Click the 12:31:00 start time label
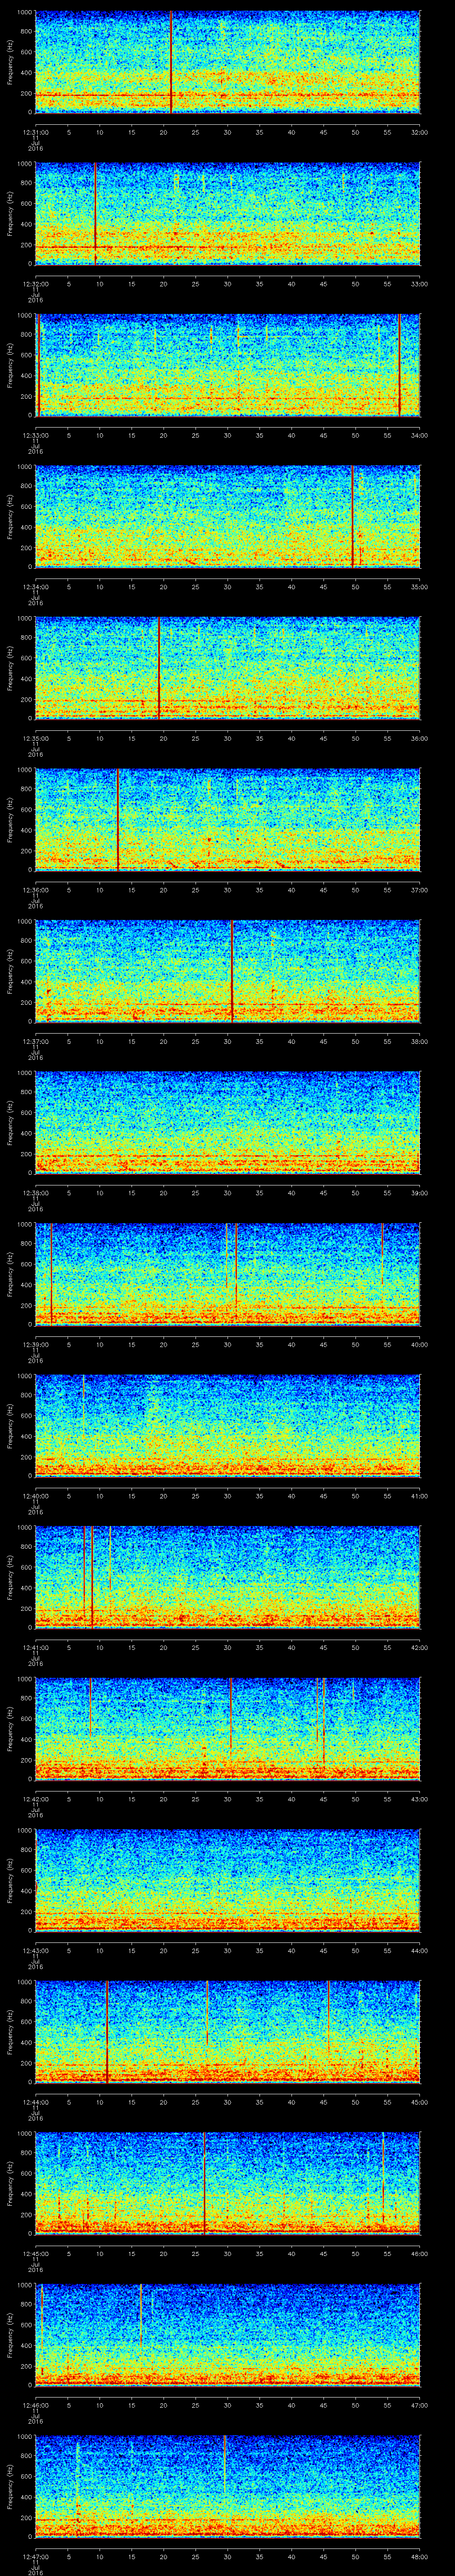The width and height of the screenshot is (455, 2576). [35, 131]
